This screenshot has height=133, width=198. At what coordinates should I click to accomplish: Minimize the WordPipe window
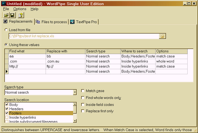click(x=185, y=3)
